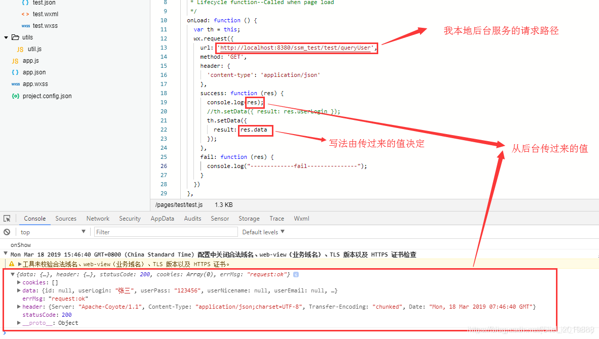Viewport: 599px width, 339px height.
Task: Open the top context dropdown
Action: click(x=53, y=232)
